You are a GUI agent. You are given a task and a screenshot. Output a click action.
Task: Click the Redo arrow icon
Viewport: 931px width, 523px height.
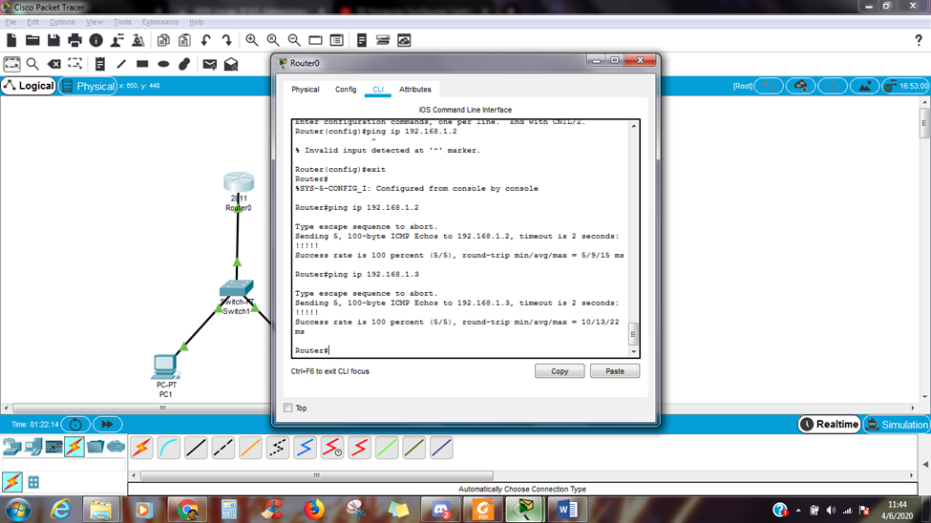point(227,40)
